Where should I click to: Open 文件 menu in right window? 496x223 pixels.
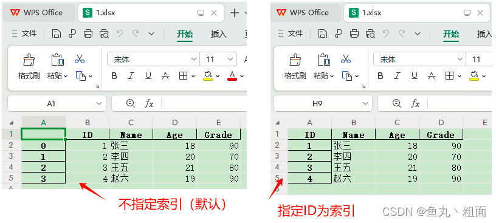(291, 33)
